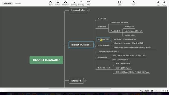Select 方法: 直接修改yaml node

tap(123, 68)
